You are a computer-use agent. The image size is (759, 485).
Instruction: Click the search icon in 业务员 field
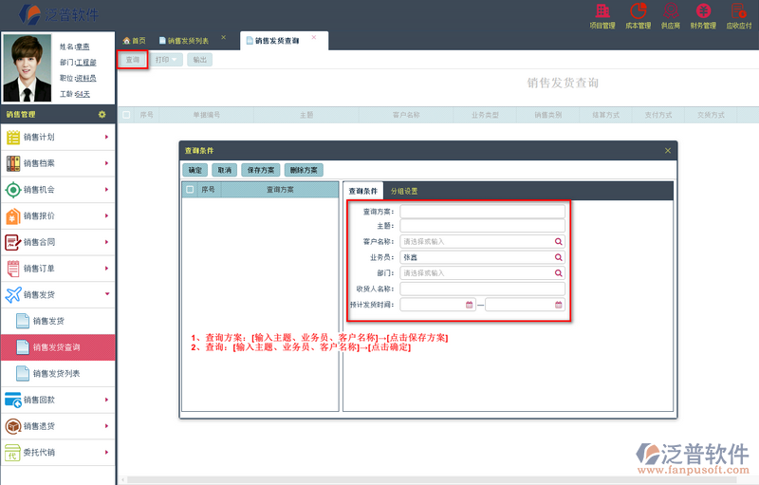558,257
